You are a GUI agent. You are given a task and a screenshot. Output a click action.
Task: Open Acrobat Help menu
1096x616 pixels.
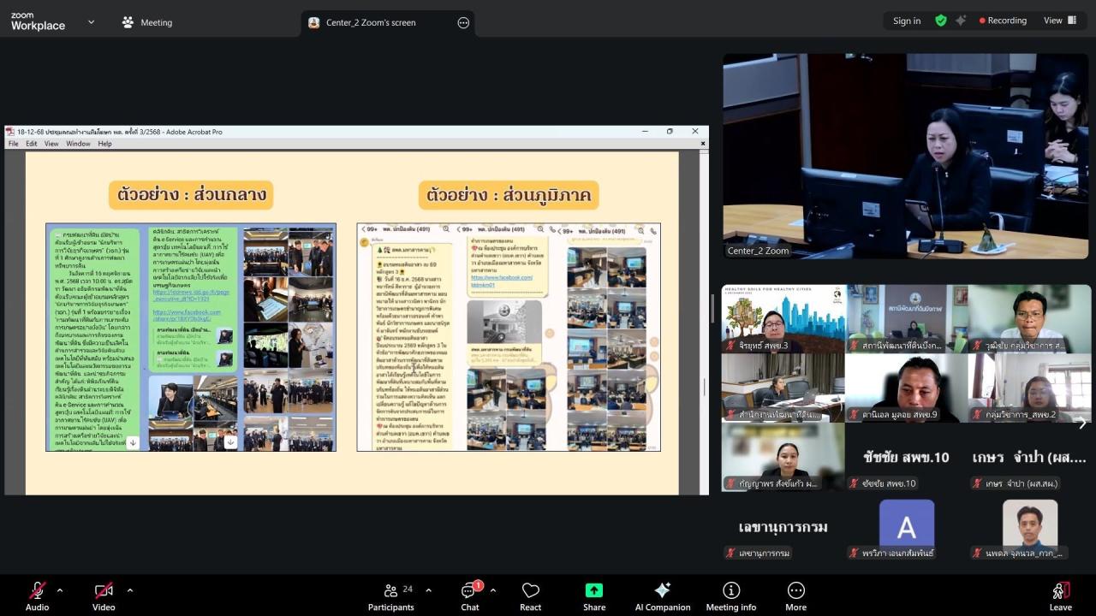[104, 144]
